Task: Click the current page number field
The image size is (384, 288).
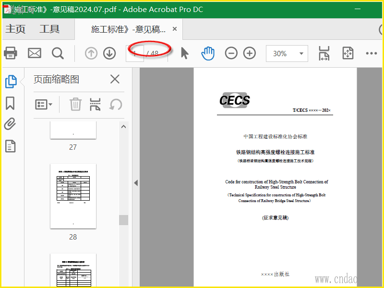Action: coord(135,53)
